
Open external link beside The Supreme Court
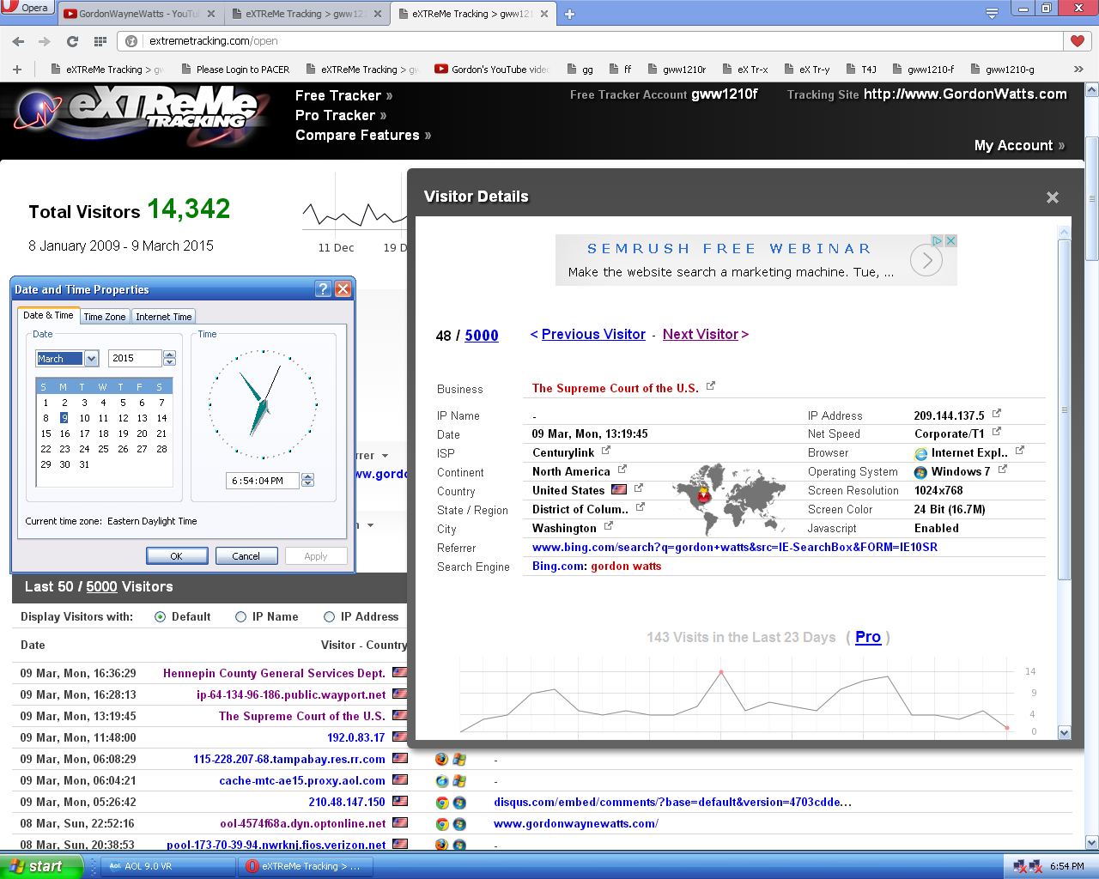(x=711, y=386)
